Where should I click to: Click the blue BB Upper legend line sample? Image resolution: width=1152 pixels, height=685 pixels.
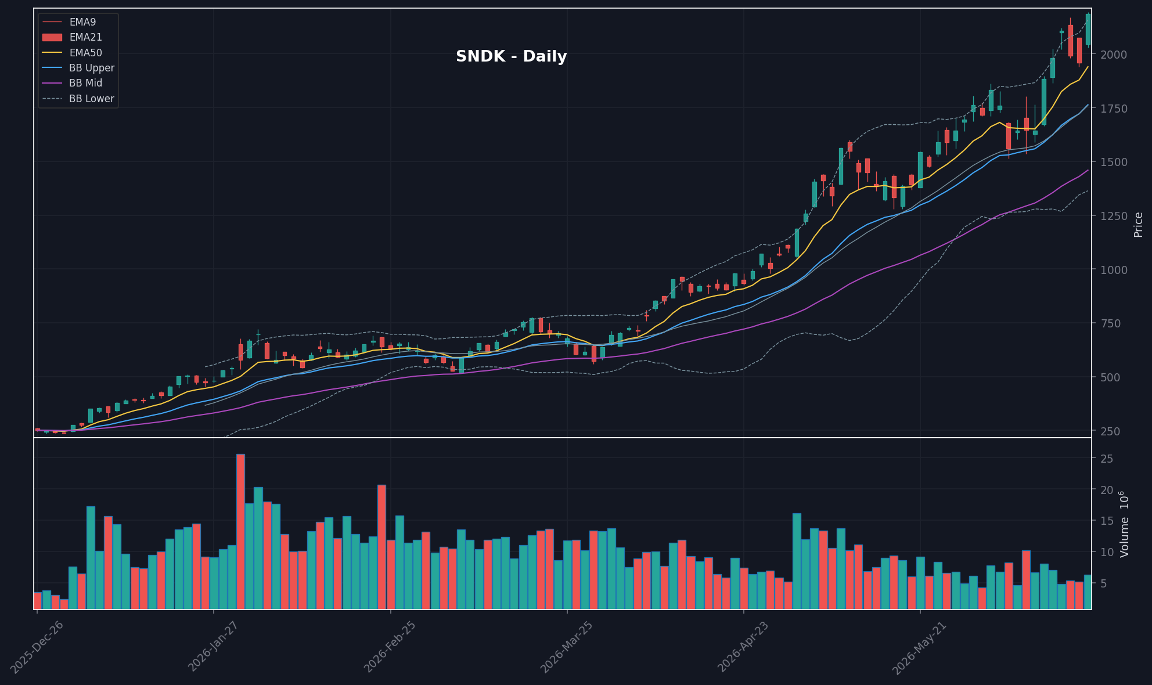[x=52, y=68]
